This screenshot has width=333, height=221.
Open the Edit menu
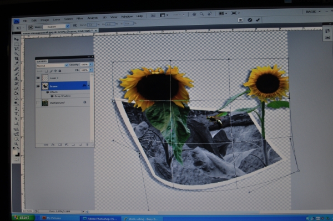(34, 20)
